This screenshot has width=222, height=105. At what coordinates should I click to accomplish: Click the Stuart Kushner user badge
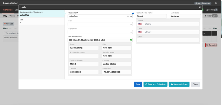click(203, 3)
